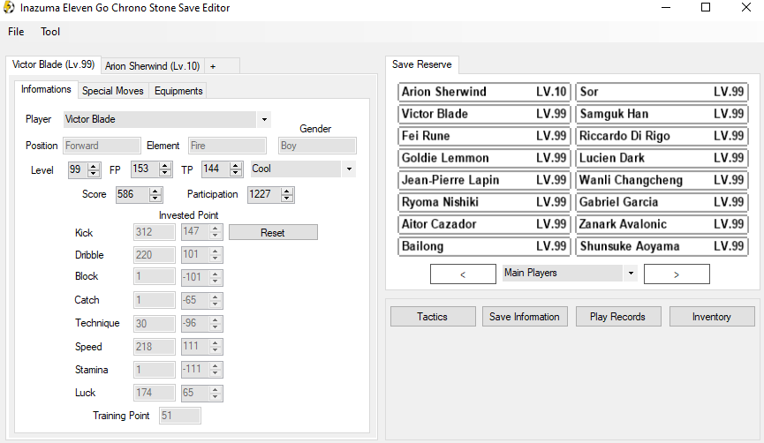Open the Equipments sub-tab
The height and width of the screenshot is (443, 764).
click(x=178, y=91)
